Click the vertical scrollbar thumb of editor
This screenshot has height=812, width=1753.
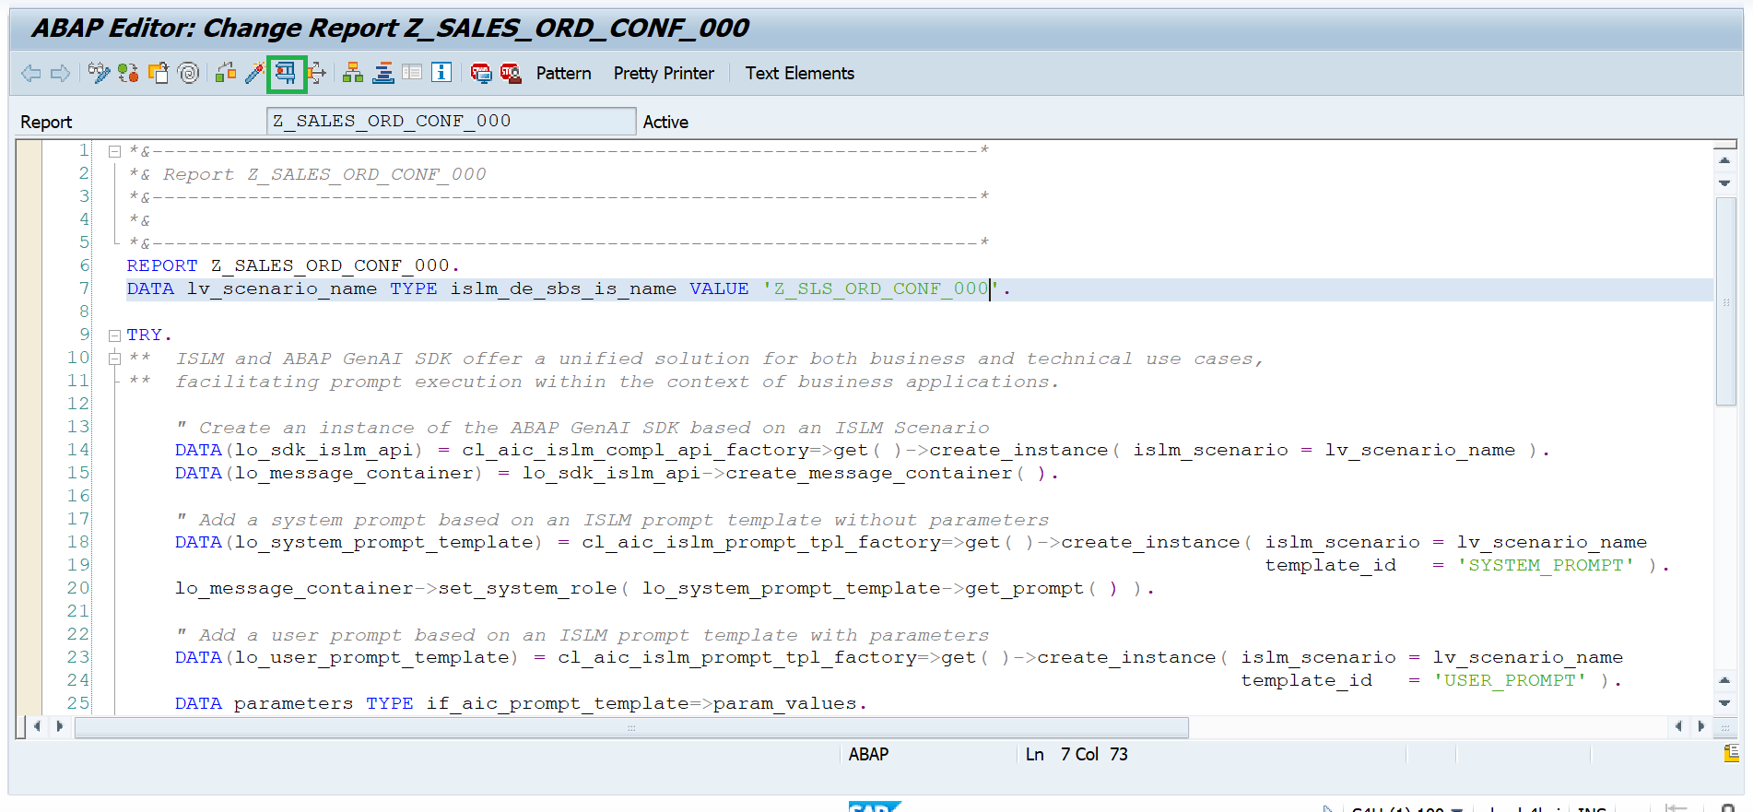[x=1725, y=300]
